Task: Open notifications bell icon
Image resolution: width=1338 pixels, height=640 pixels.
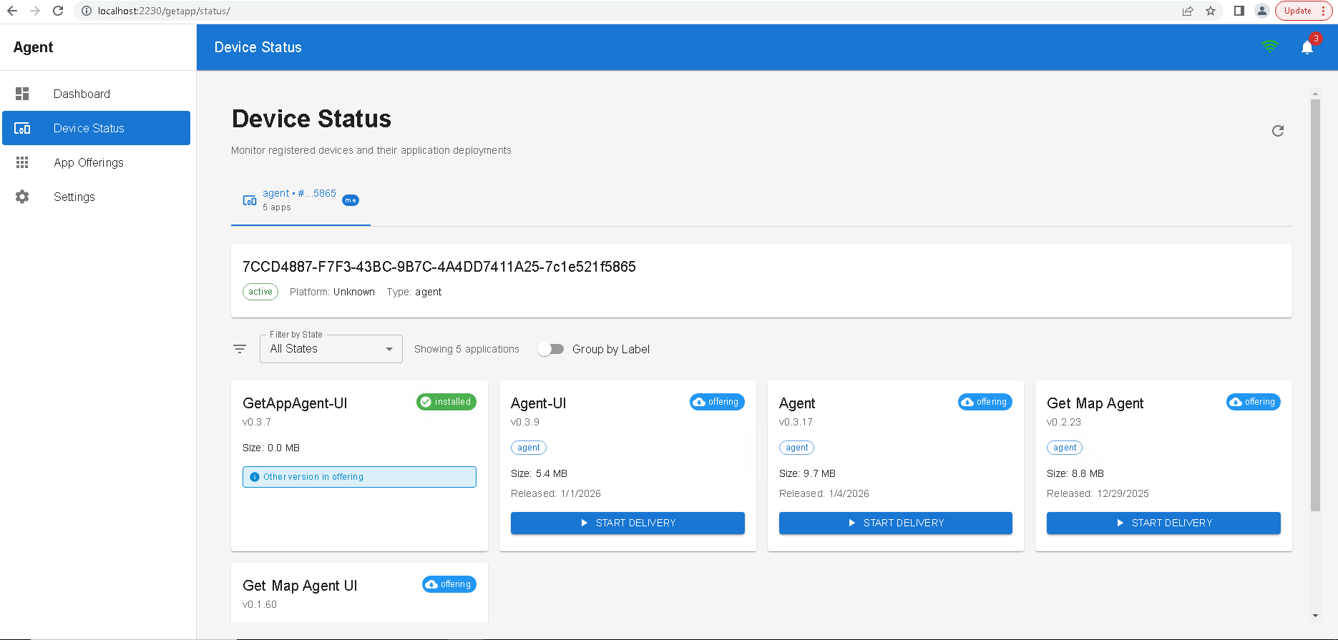Action: (x=1307, y=47)
